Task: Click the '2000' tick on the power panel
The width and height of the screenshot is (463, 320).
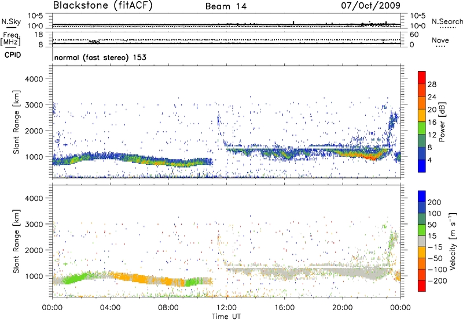Action: pyautogui.click(x=34, y=131)
